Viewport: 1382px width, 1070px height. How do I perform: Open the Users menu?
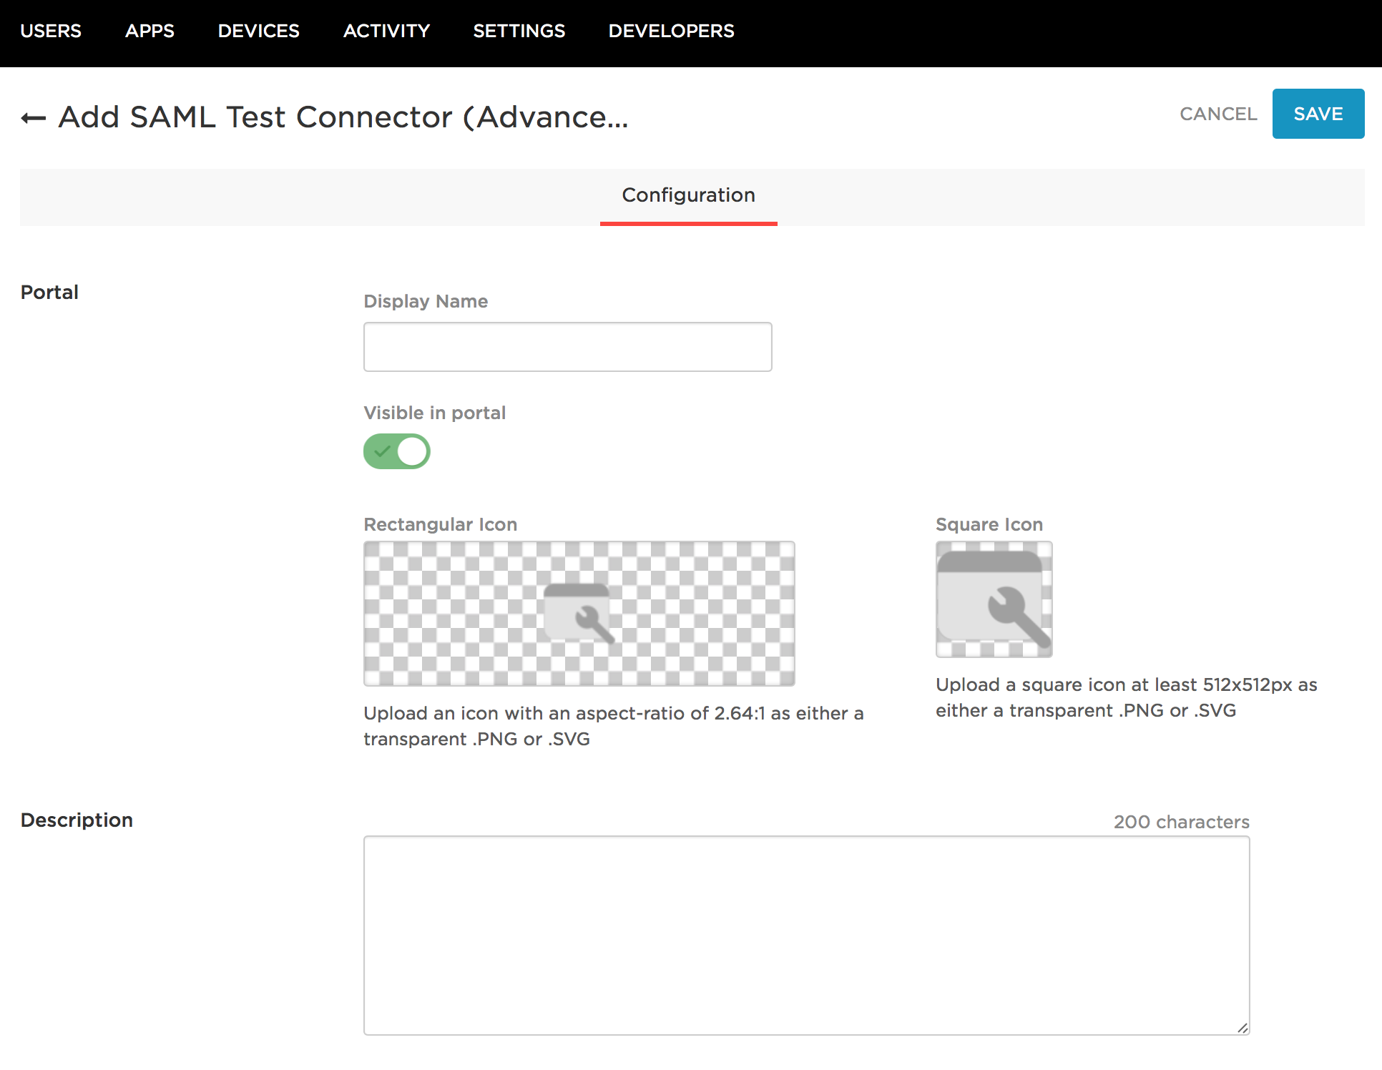coord(51,31)
